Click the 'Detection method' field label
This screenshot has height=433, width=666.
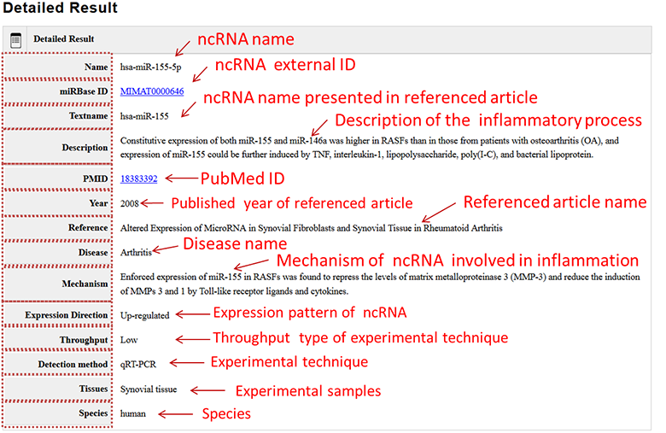(73, 365)
